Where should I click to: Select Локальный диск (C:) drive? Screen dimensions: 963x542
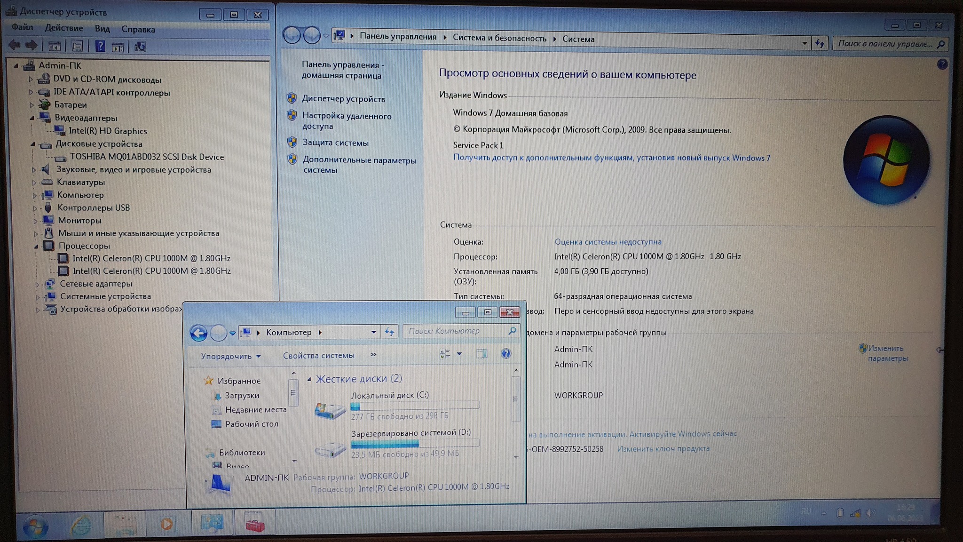pos(389,395)
